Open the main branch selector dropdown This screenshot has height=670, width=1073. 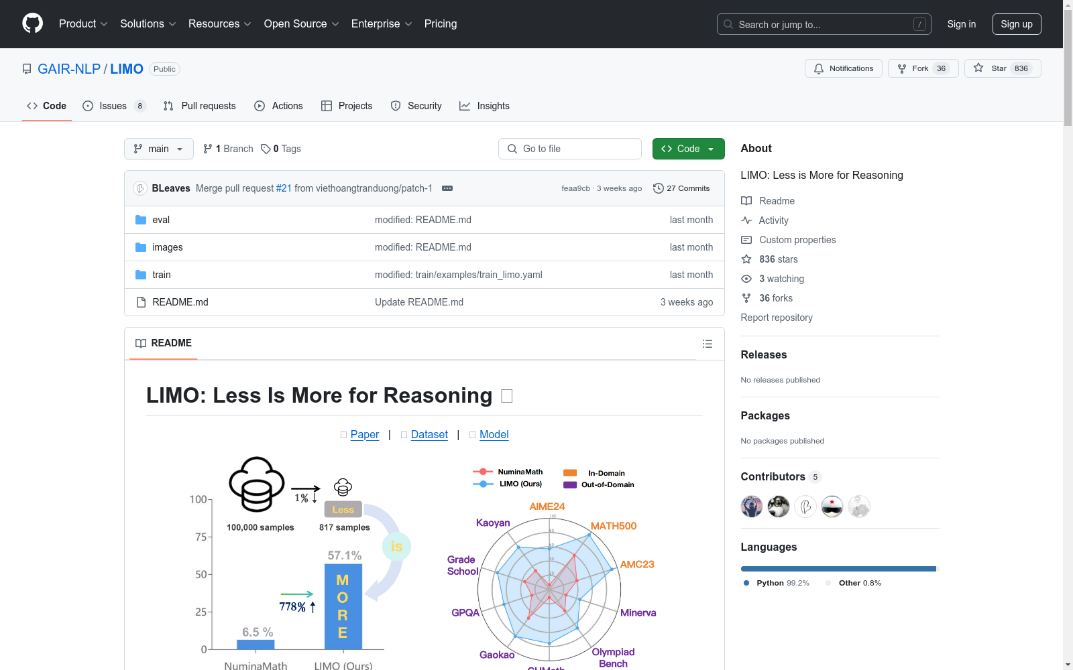click(x=159, y=149)
